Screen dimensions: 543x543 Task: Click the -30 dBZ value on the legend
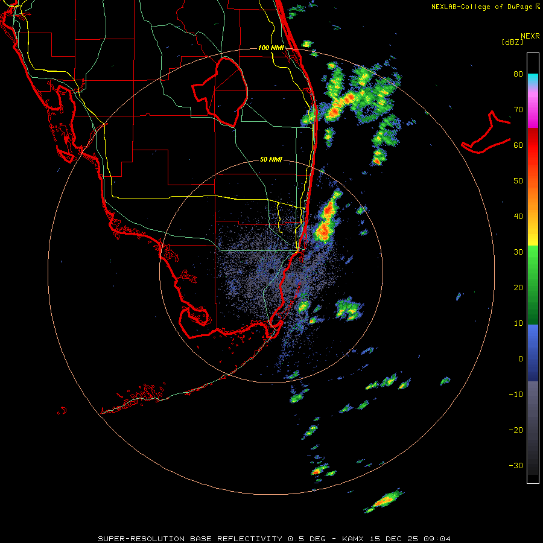click(516, 465)
